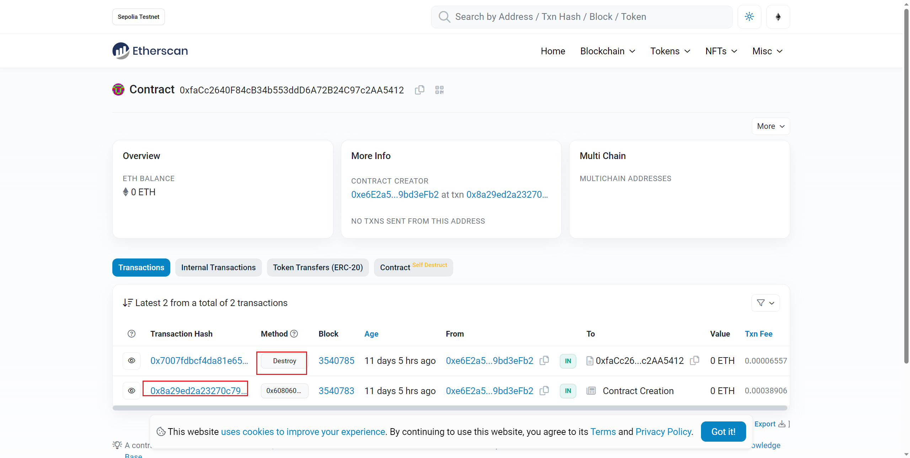This screenshot has width=910, height=458.
Task: Open block 3540785 link
Action: click(x=336, y=361)
